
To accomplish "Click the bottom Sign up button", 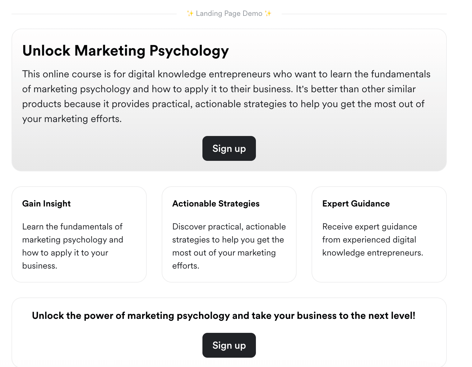I will point(229,345).
